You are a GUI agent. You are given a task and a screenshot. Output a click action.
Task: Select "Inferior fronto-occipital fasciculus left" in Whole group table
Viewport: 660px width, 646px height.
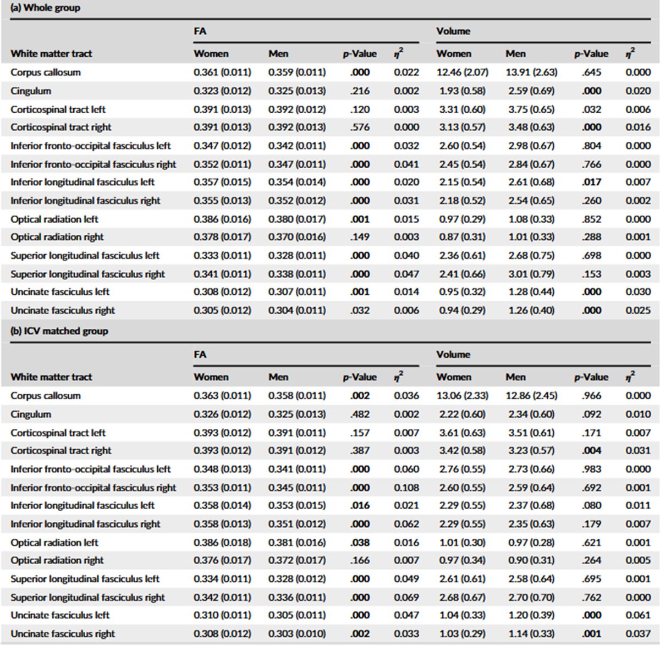pyautogui.click(x=91, y=146)
